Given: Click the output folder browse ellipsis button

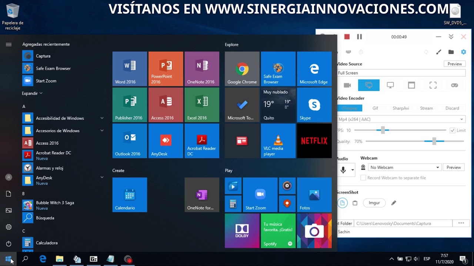Looking at the screenshot, I should (x=461, y=223).
